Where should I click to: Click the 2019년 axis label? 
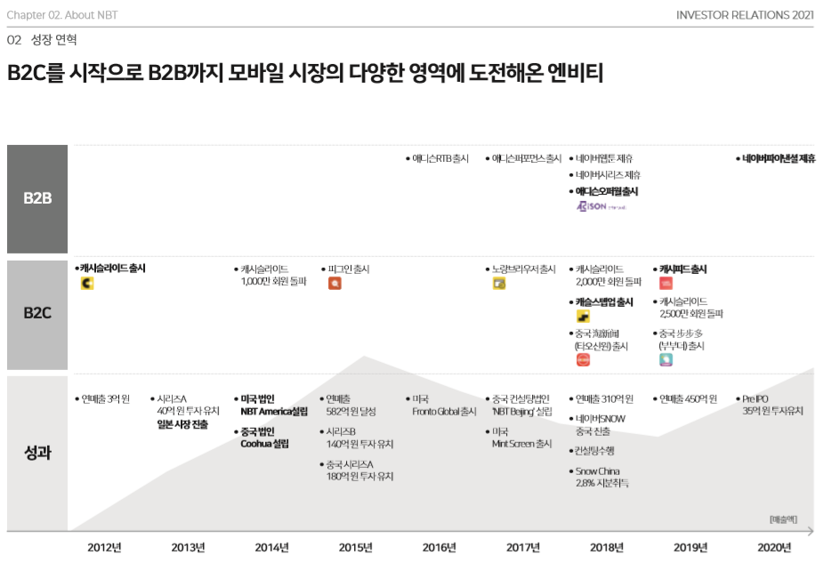pyautogui.click(x=690, y=548)
